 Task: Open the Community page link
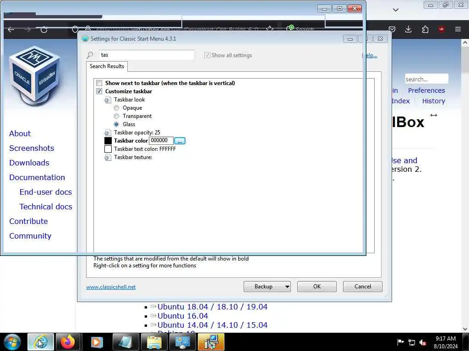30,236
